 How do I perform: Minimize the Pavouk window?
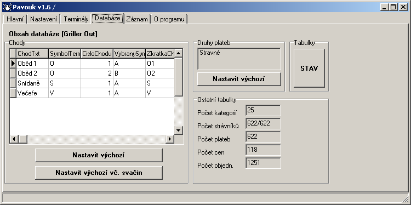(385, 7)
